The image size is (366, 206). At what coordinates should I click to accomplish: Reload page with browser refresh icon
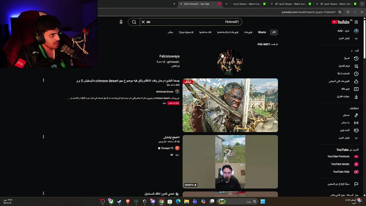pyautogui.click(x=348, y=12)
